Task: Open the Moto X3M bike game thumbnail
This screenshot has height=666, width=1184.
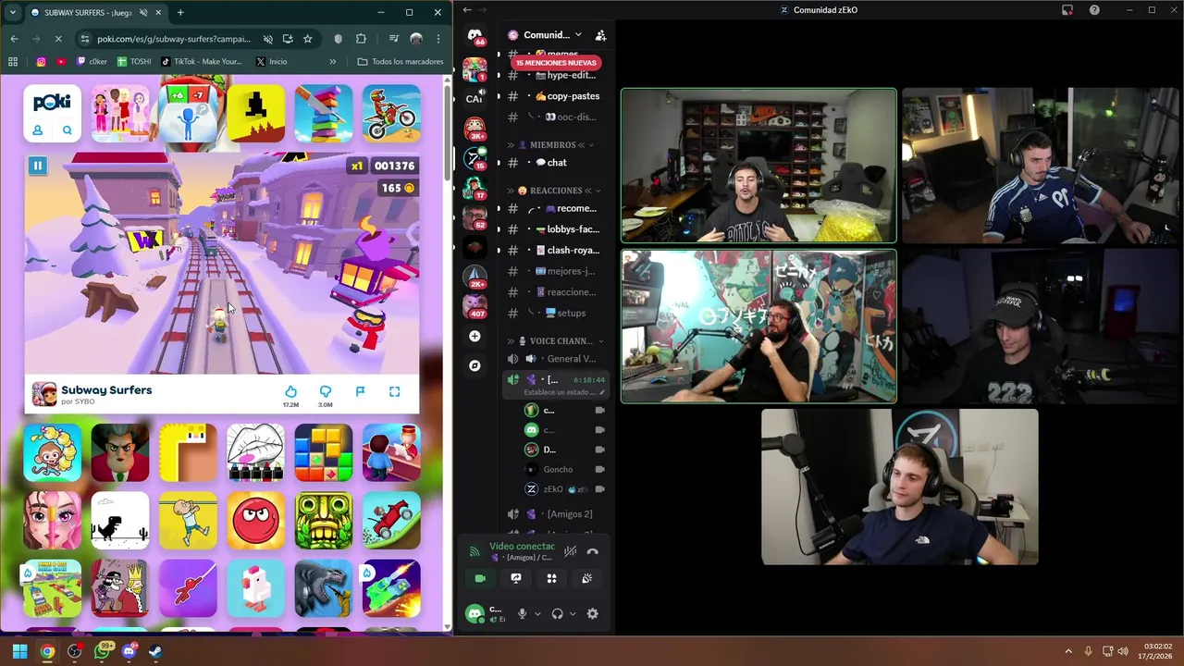Action: pos(391,113)
